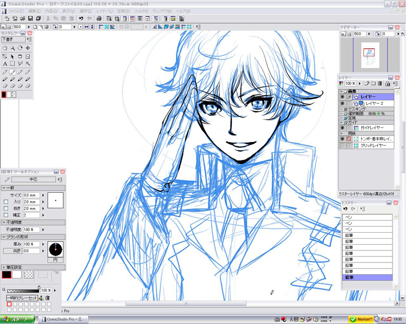The height and width of the screenshot is (324, 406).
Task: Open the フィルタ menu
Action: (x=141, y=11)
